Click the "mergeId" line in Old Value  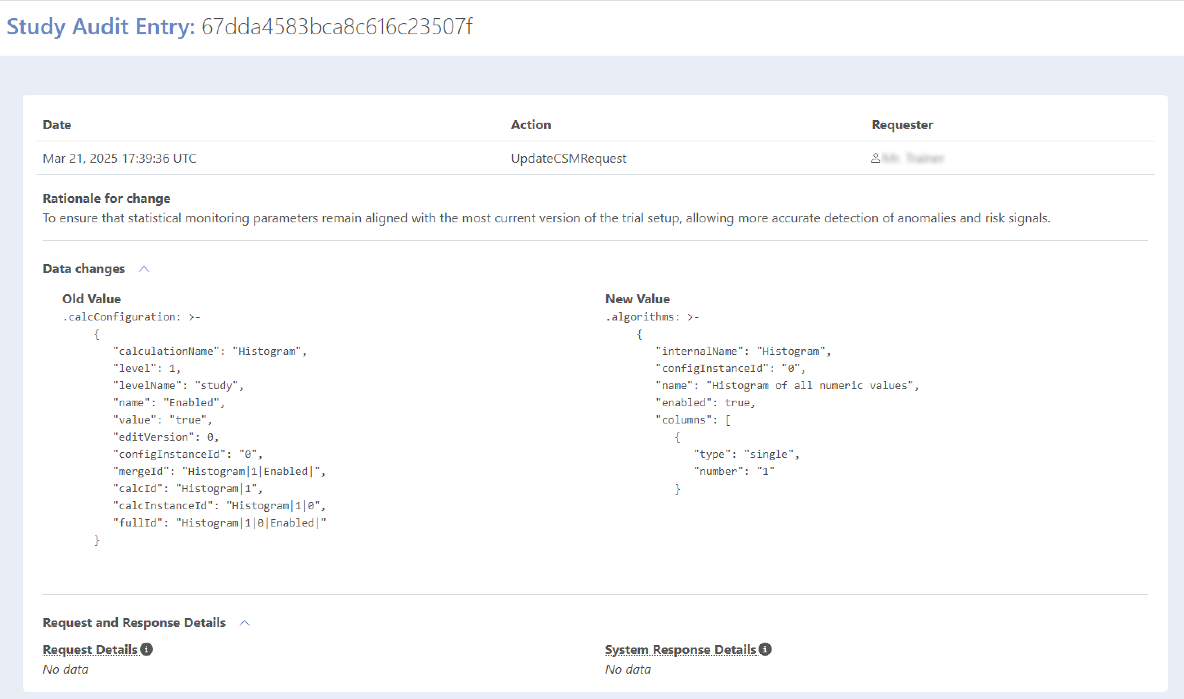tap(219, 471)
